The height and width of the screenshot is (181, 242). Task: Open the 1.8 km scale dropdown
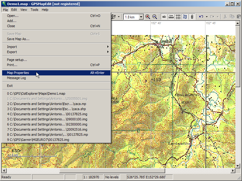click(x=141, y=17)
